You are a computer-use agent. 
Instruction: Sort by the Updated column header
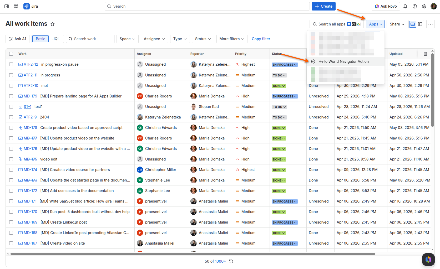pos(396,54)
